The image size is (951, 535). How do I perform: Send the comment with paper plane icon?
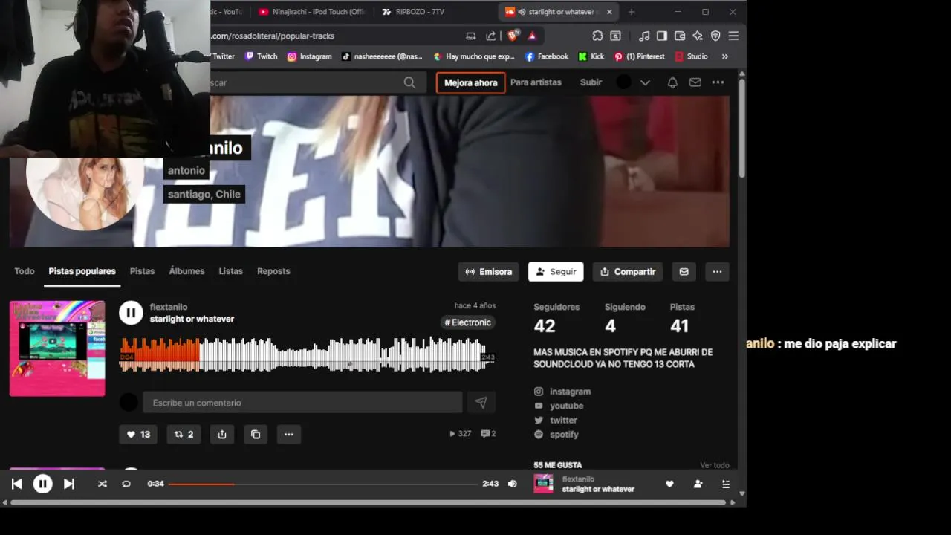click(481, 403)
